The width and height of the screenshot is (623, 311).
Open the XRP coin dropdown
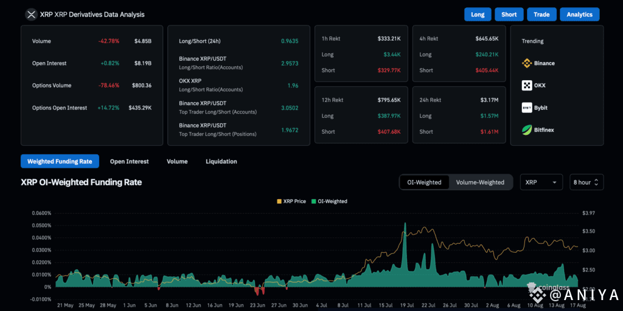point(541,182)
